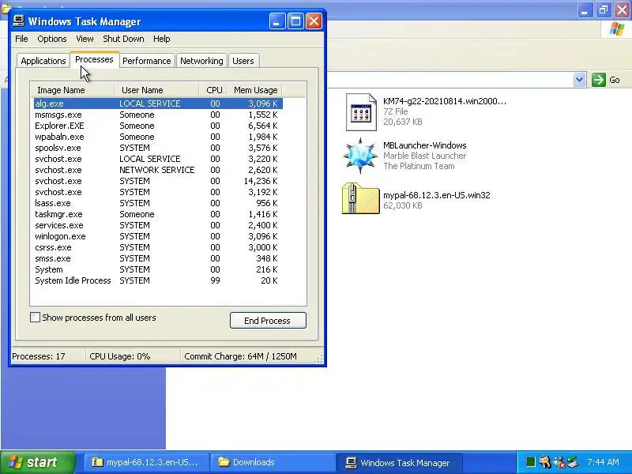Image resolution: width=632 pixels, height=474 pixels.
Task: Select the spoolsv.exe process
Action: (158, 148)
